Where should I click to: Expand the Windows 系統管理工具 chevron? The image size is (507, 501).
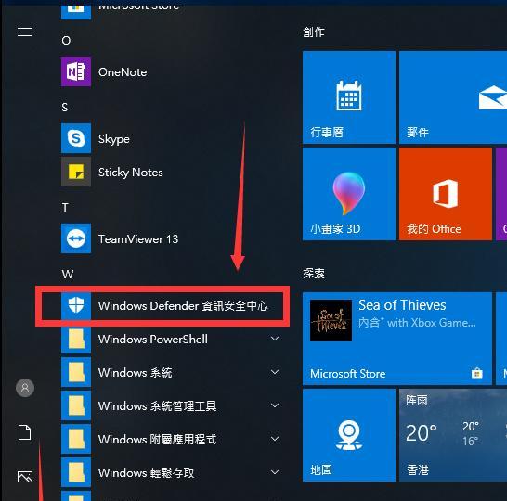(x=275, y=405)
